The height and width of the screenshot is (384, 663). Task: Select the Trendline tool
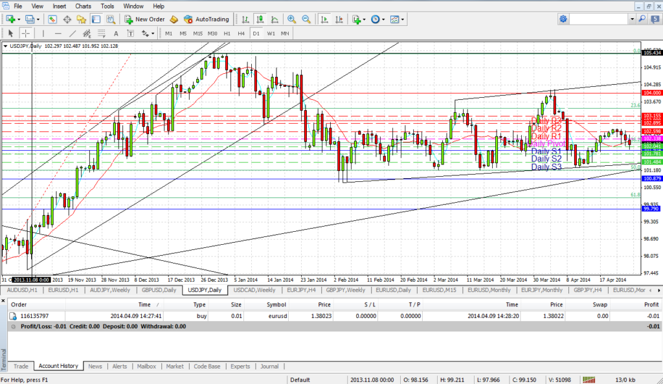click(x=73, y=33)
